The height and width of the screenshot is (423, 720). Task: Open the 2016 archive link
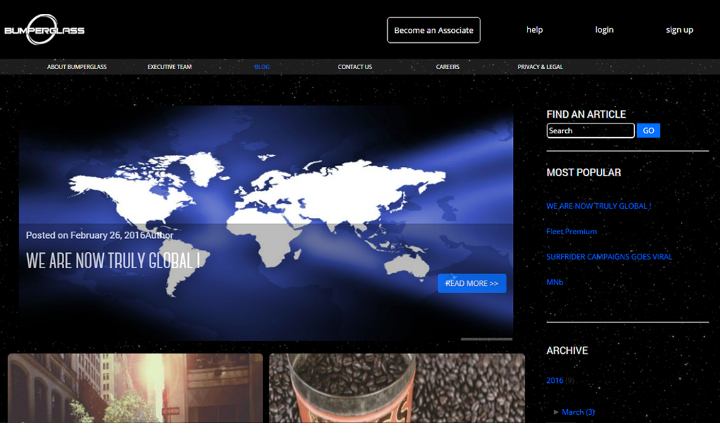tap(554, 380)
